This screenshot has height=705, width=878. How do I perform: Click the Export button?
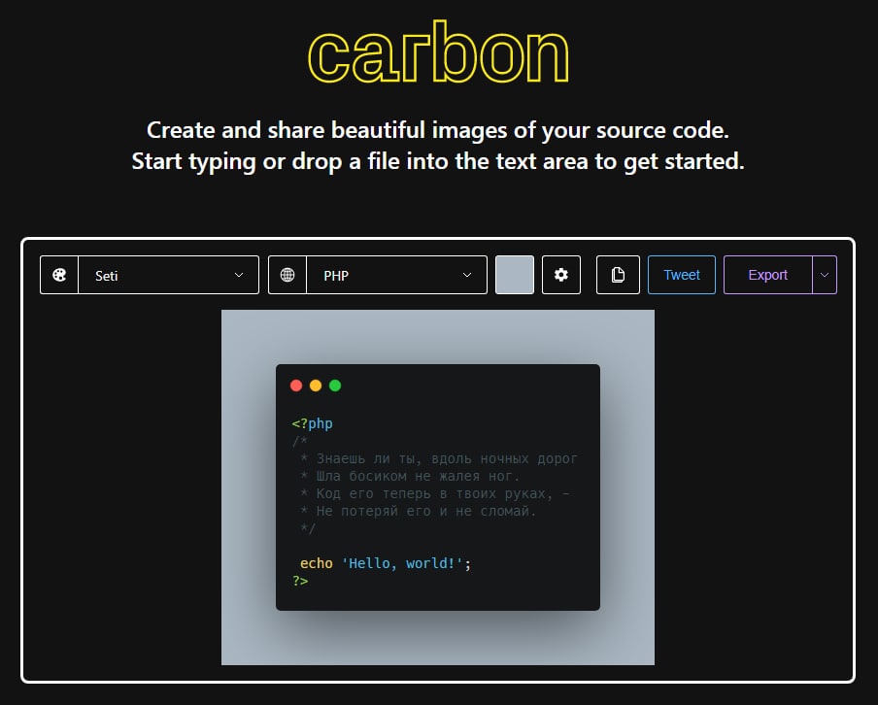point(767,275)
